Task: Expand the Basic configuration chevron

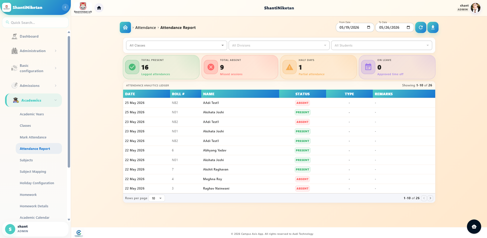Action: pyautogui.click(x=55, y=68)
